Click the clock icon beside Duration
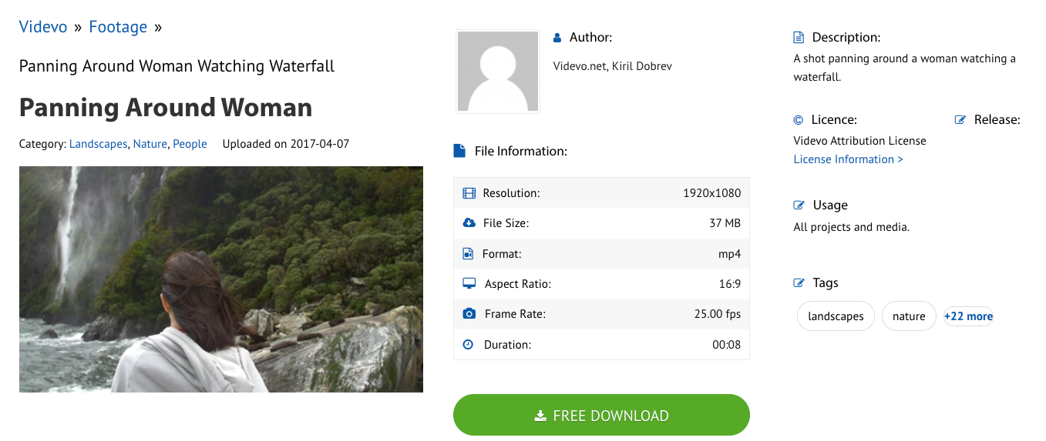1046x441 pixels. coord(468,345)
